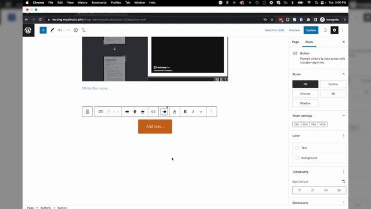This screenshot has width=371, height=209.
Task: Open the editor options three-dot menu
Action: 343,30
